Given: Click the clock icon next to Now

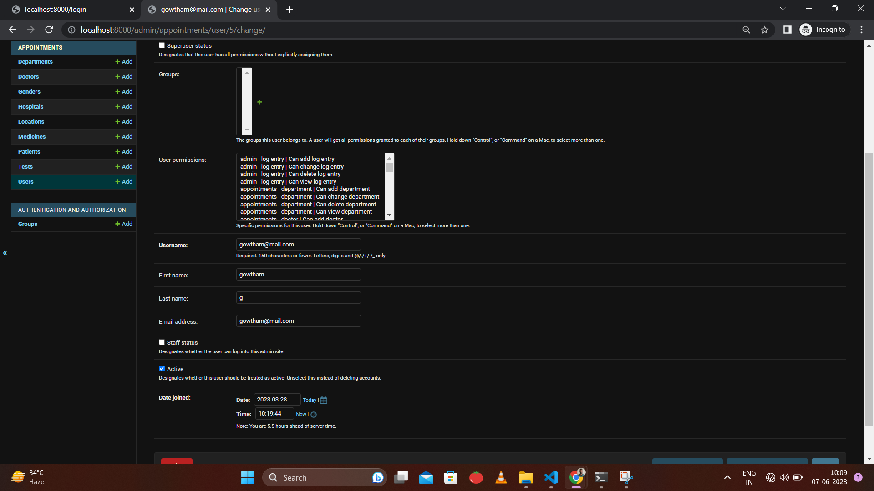Looking at the screenshot, I should 314,415.
